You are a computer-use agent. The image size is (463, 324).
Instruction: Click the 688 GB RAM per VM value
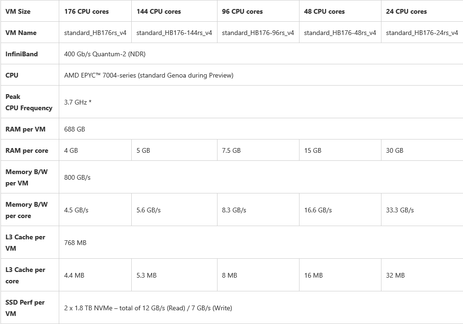point(74,129)
